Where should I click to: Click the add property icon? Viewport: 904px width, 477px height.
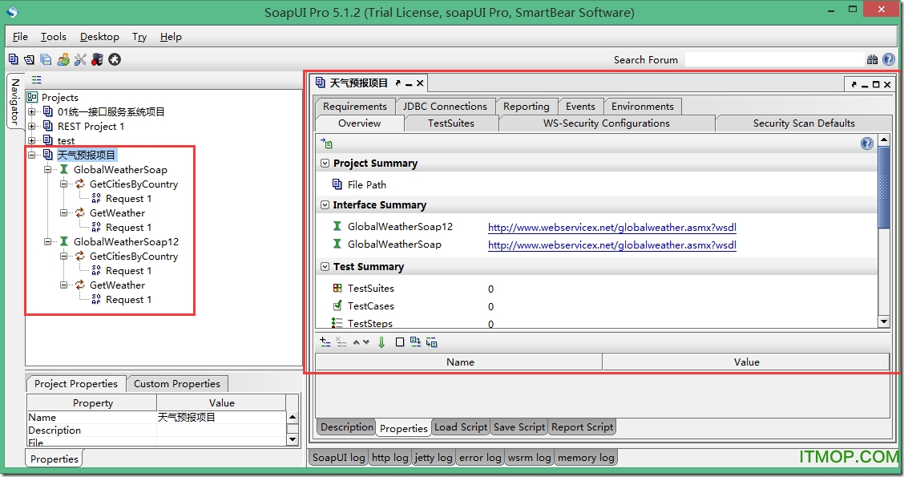325,342
